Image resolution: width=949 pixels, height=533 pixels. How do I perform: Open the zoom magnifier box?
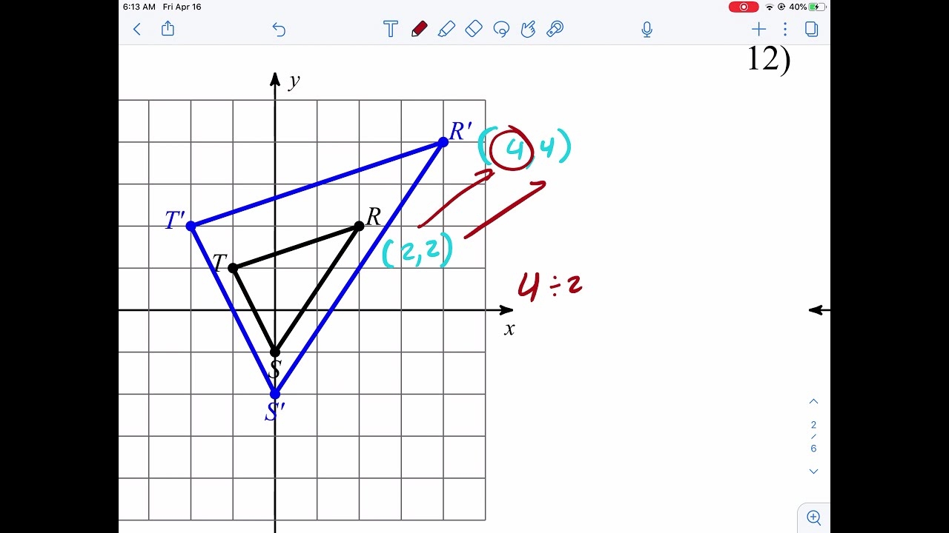click(813, 517)
